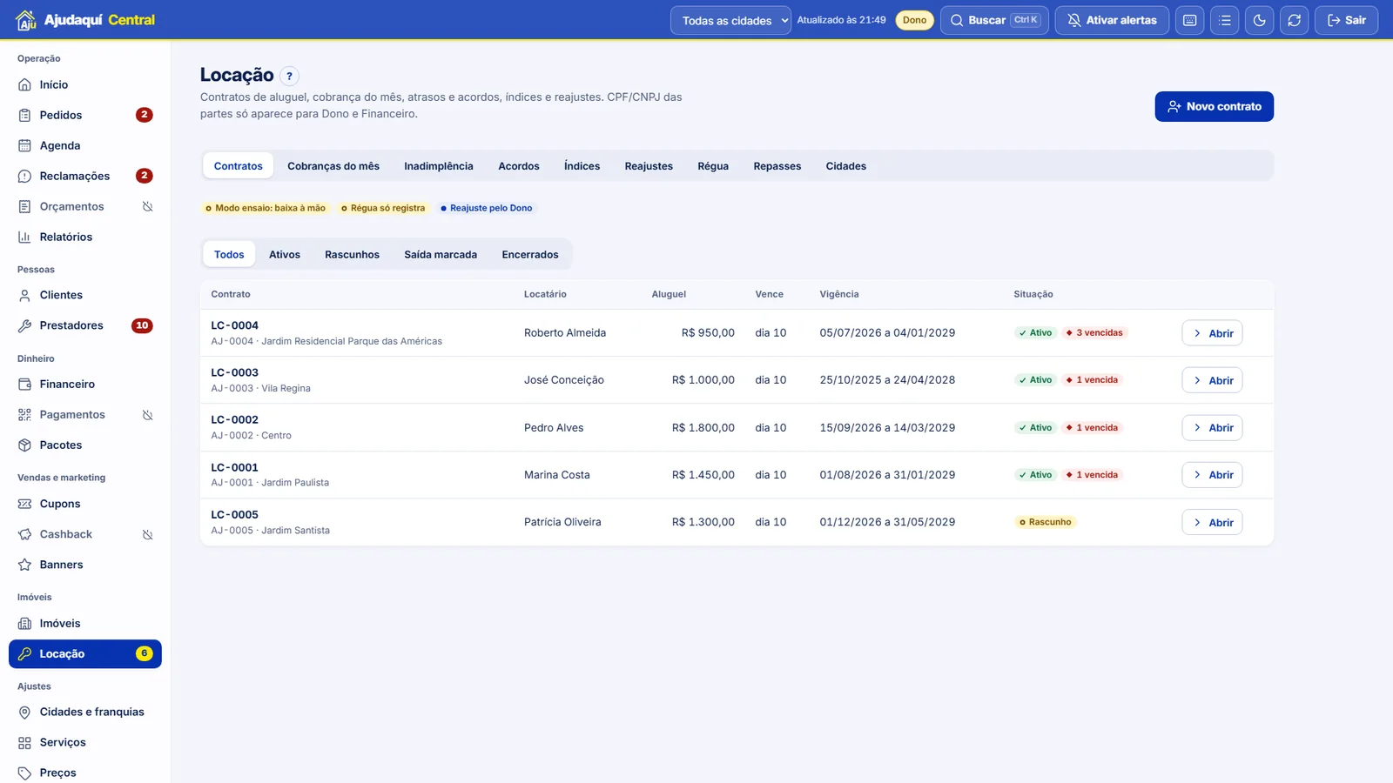The image size is (1393, 783).
Task: Open the Buscar search field
Action: point(994,20)
